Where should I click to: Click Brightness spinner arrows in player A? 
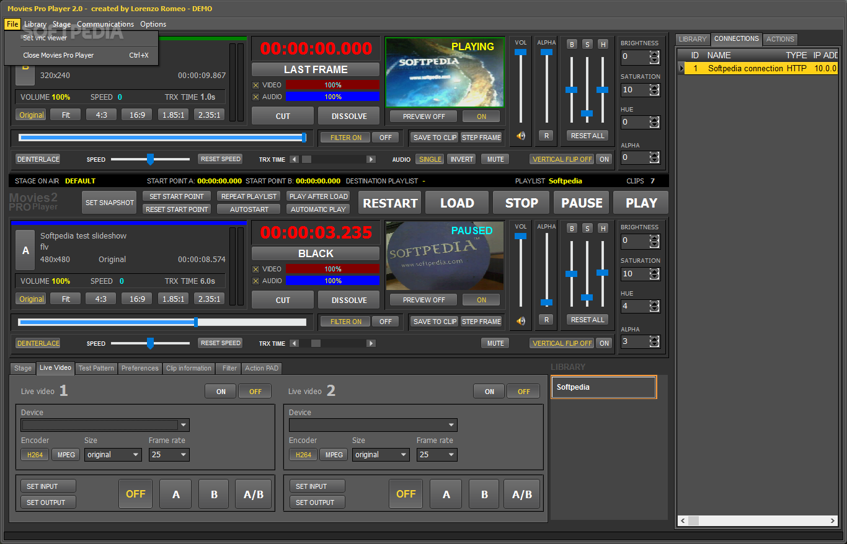coord(654,240)
